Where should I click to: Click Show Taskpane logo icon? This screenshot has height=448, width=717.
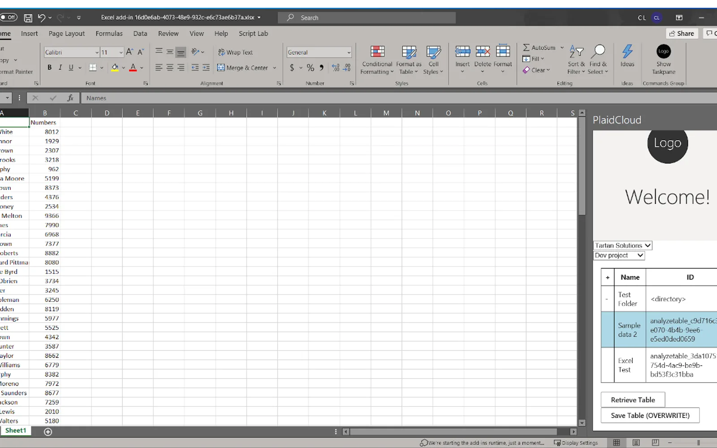664,52
